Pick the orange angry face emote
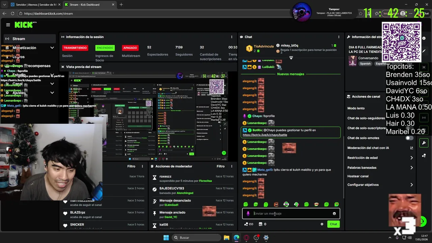Image resolution: width=432 pixels, height=243 pixels. pos(276,204)
